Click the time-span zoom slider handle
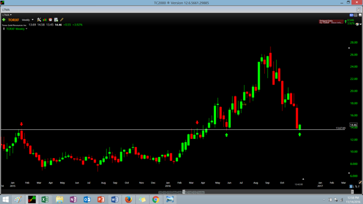 point(184,192)
